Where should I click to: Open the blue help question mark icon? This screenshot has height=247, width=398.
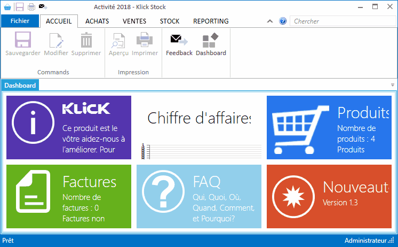(x=283, y=21)
